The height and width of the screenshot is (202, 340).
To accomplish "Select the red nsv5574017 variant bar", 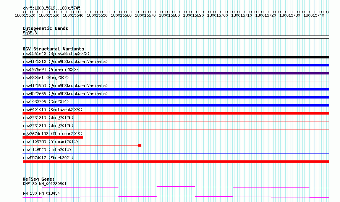I will pos(176,162).
